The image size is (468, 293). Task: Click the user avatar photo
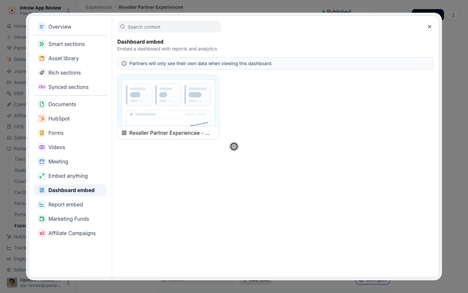[12, 283]
